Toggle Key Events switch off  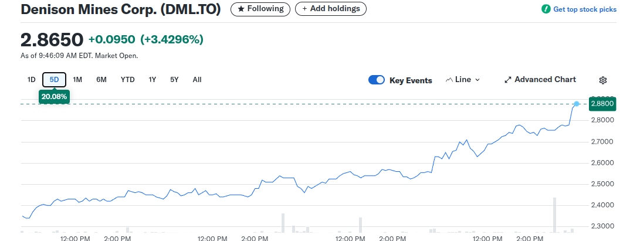(x=377, y=80)
